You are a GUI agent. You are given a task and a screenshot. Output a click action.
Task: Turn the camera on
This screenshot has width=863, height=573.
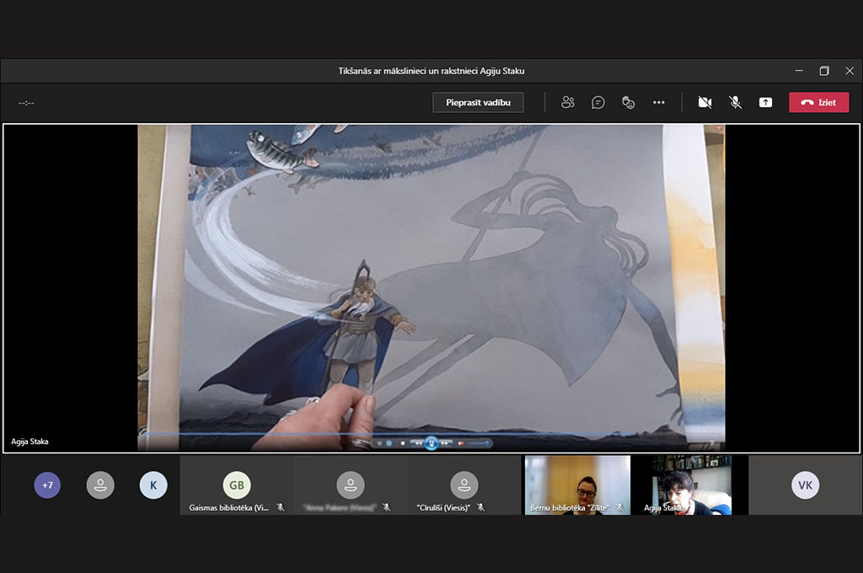(x=705, y=102)
